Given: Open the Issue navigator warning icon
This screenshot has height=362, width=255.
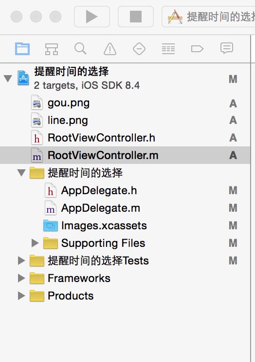Looking at the screenshot, I should coord(110,49).
